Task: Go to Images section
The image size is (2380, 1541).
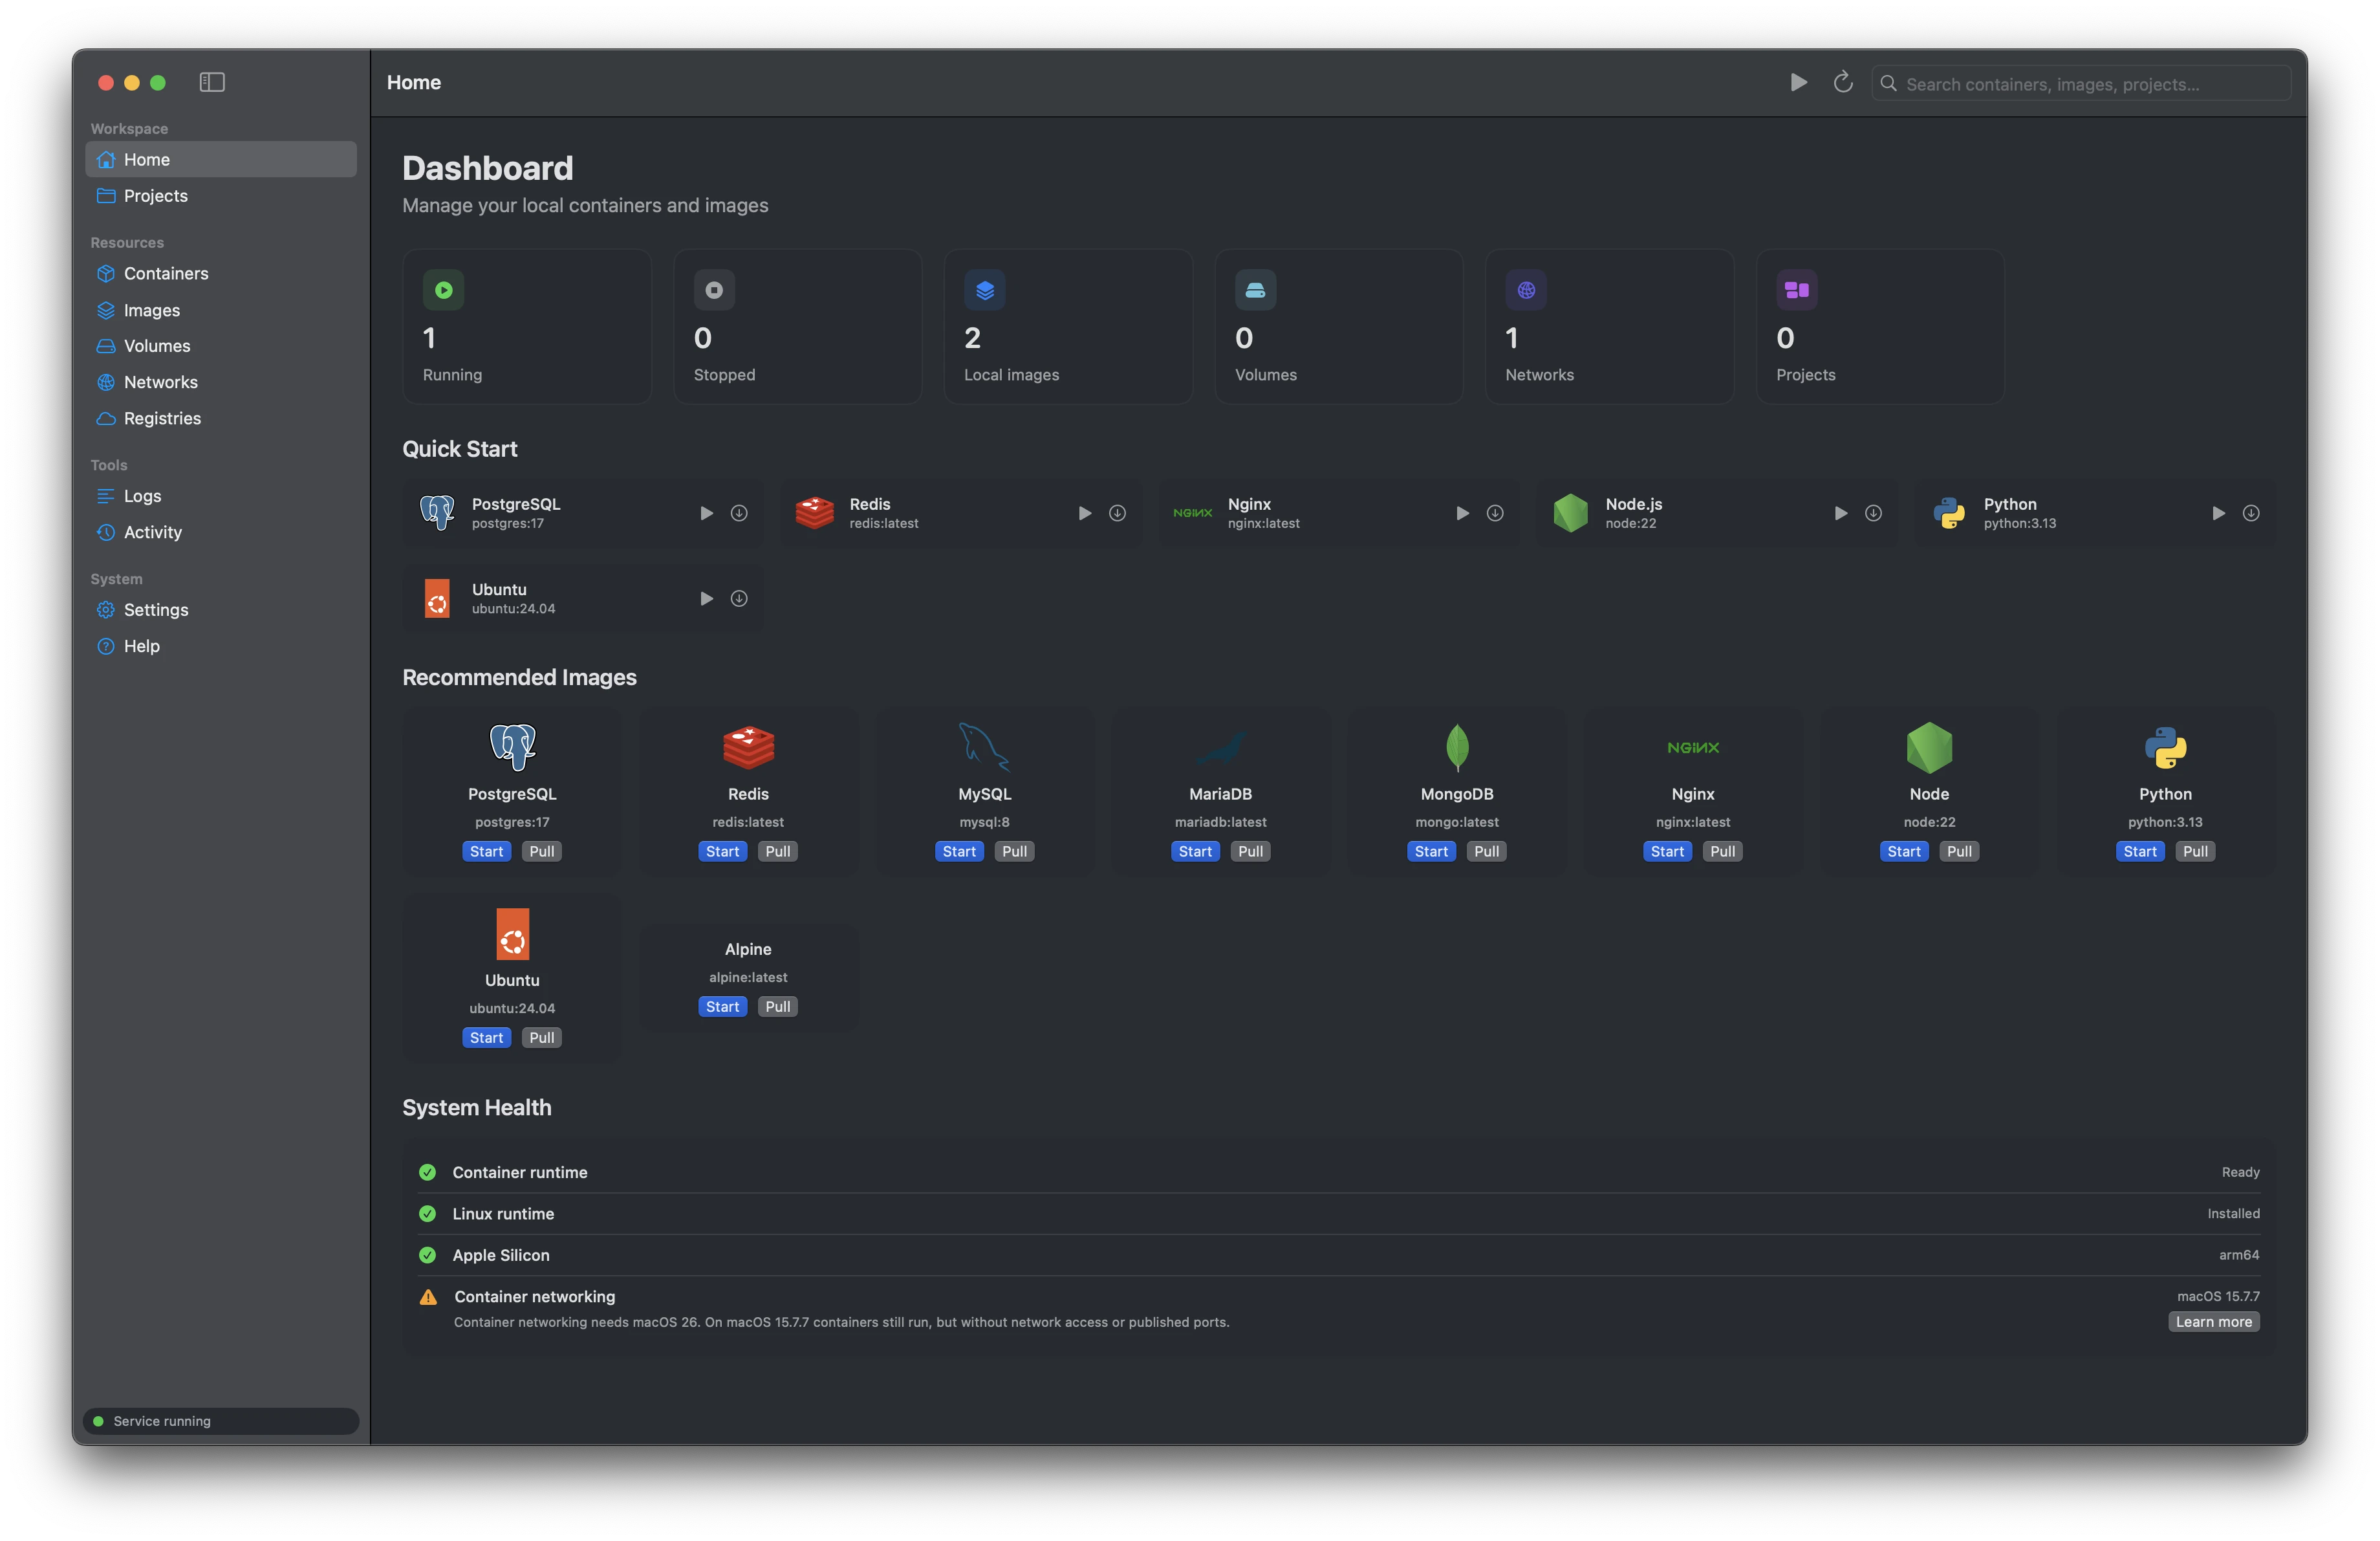Action: [221, 310]
